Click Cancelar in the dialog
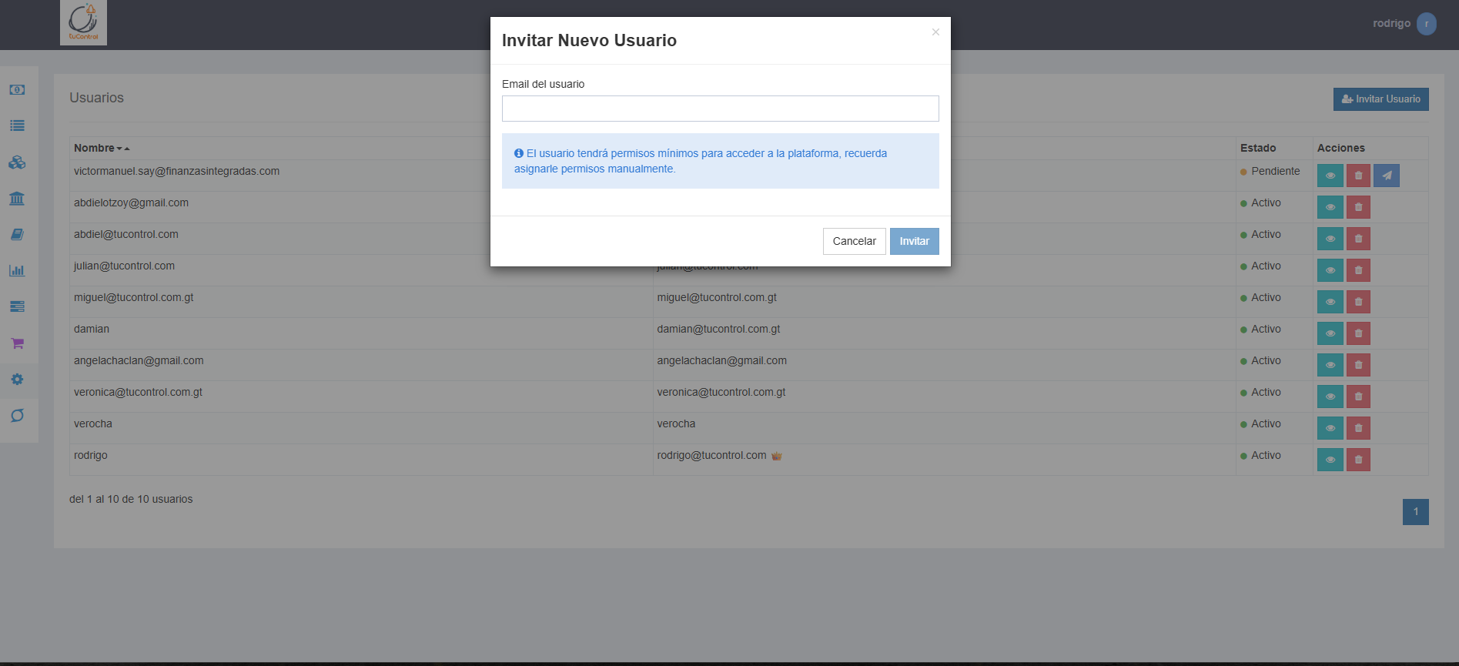1459x666 pixels. (x=854, y=241)
